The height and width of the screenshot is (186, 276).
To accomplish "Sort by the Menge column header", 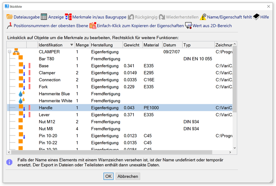I will click(x=82, y=45).
